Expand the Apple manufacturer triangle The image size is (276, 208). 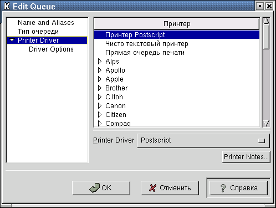100,79
